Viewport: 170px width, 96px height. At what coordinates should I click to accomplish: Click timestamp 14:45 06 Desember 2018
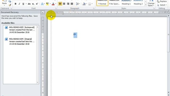19,32
